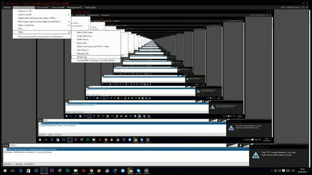Open the white ring icon on taskbar
This screenshot has width=312, height=175.
(146, 171)
